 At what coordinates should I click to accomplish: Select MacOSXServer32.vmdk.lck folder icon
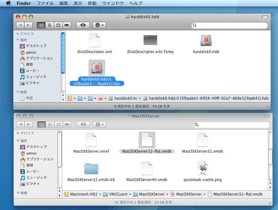[91, 168]
